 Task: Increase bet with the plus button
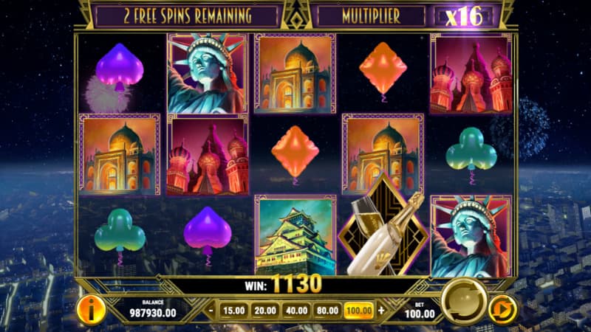(x=381, y=311)
